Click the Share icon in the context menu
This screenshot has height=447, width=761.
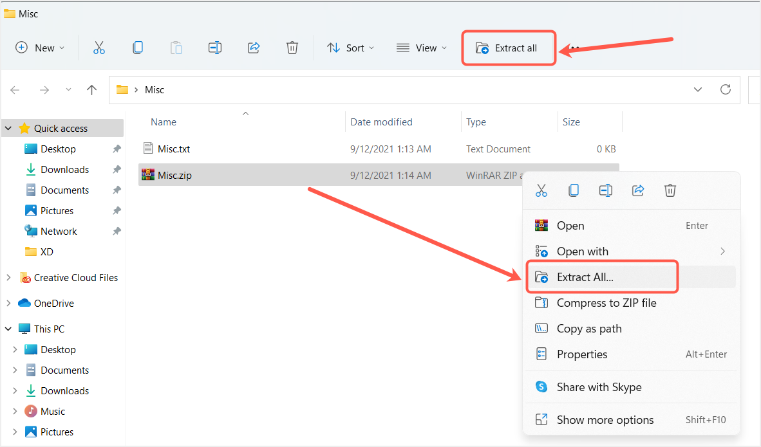tap(638, 190)
